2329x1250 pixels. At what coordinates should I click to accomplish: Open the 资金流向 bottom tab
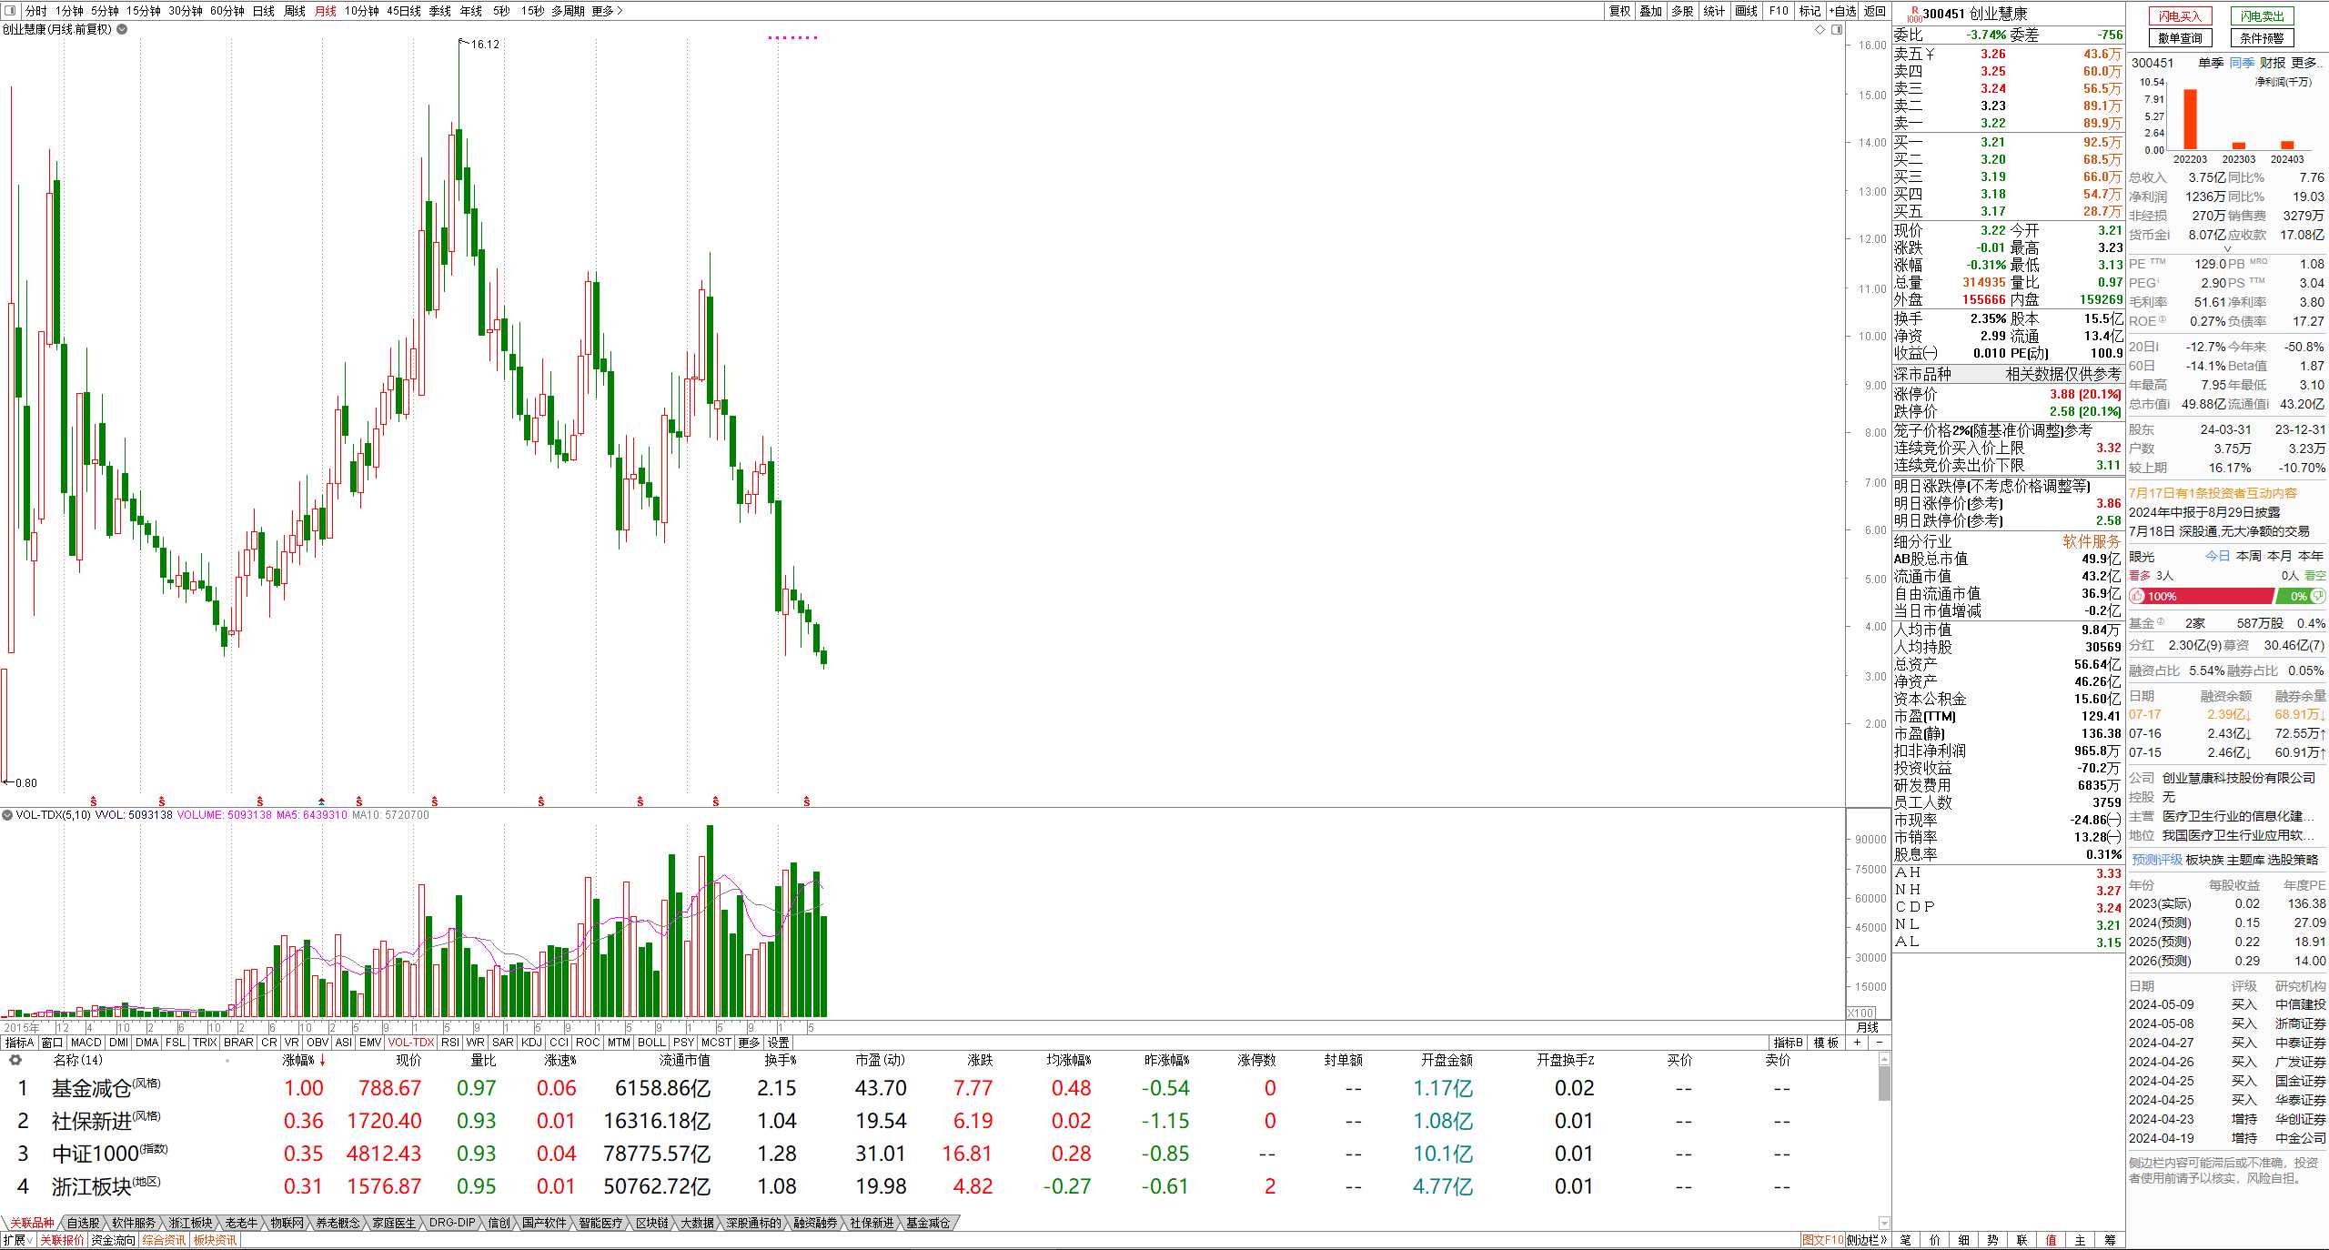point(113,1240)
